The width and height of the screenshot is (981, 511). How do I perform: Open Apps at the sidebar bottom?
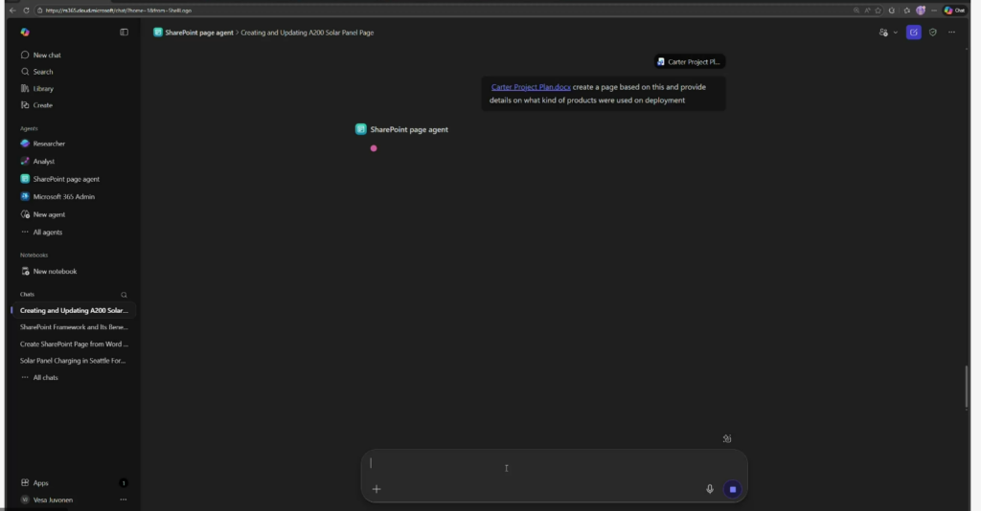point(35,483)
